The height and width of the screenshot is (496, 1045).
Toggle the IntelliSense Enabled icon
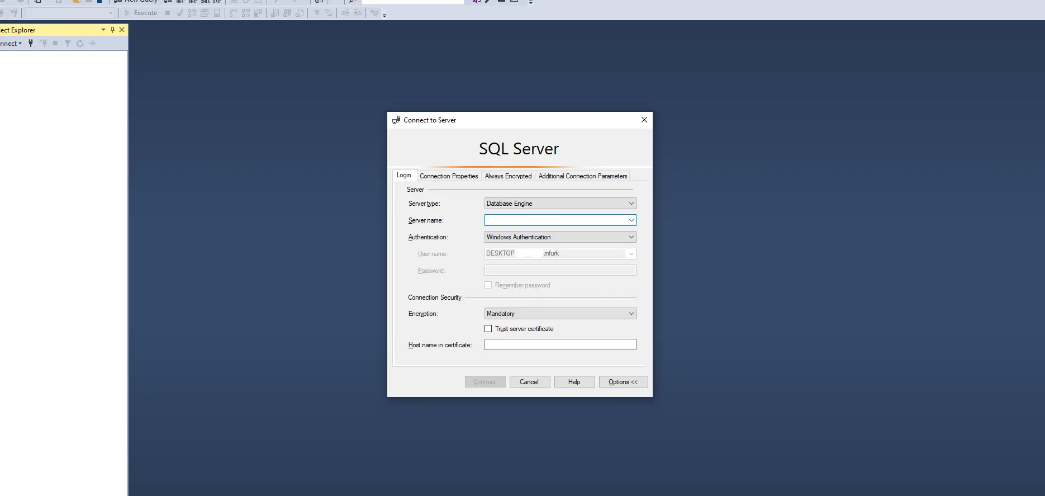click(x=217, y=13)
